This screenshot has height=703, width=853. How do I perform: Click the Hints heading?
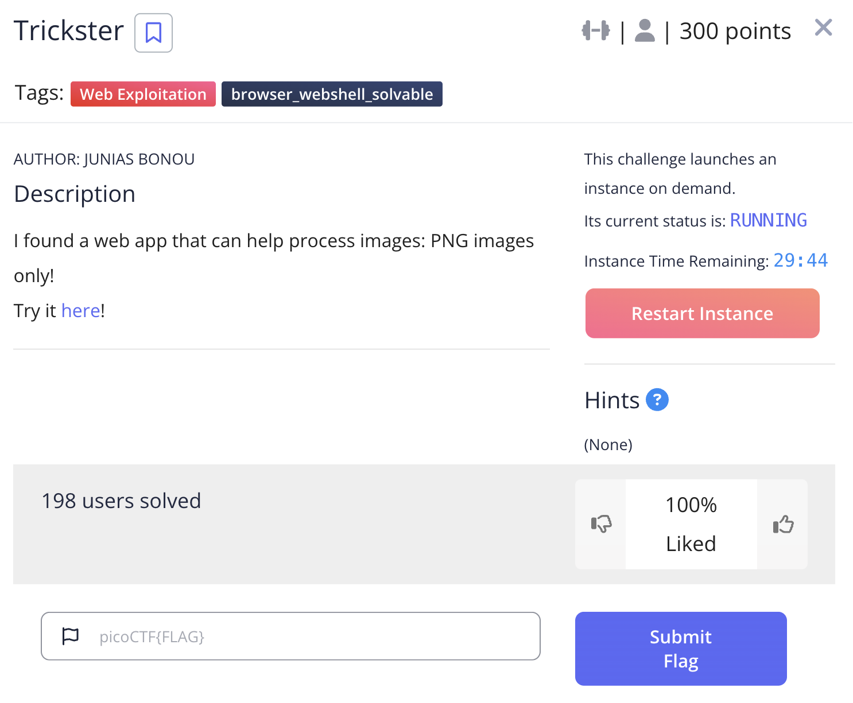[612, 400]
